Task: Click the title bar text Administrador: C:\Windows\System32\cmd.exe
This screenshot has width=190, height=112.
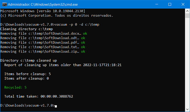Action: 43,4
